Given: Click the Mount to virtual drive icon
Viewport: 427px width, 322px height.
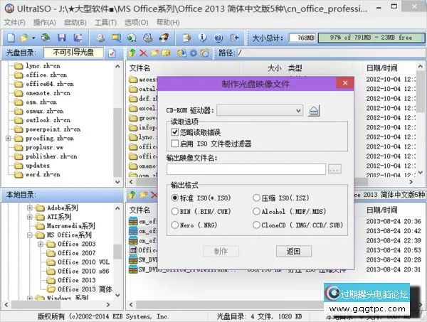Looking at the screenshot, I should tap(148, 38).
